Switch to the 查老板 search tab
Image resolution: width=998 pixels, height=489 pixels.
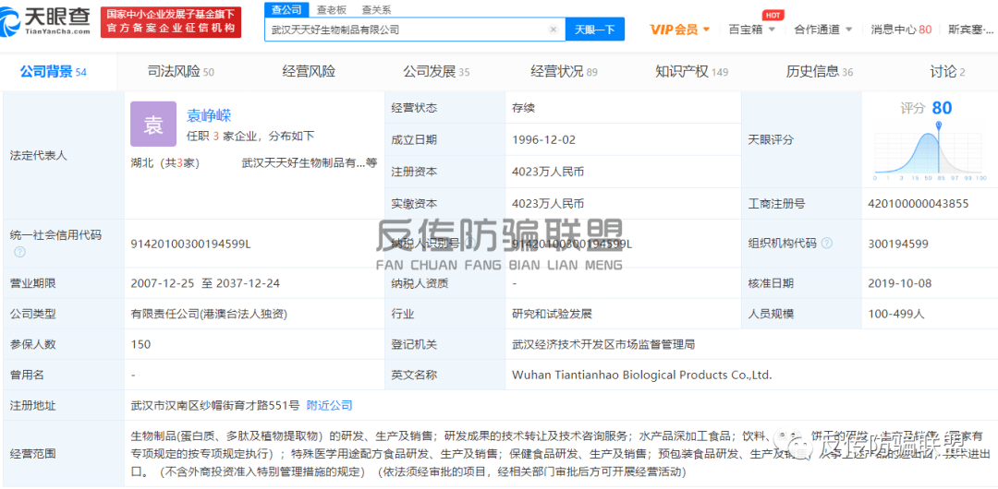click(x=331, y=9)
